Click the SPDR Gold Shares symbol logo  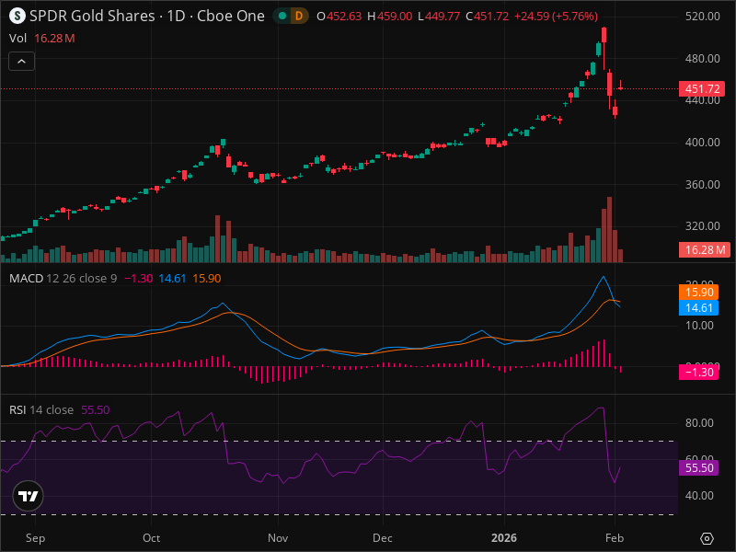17,16
